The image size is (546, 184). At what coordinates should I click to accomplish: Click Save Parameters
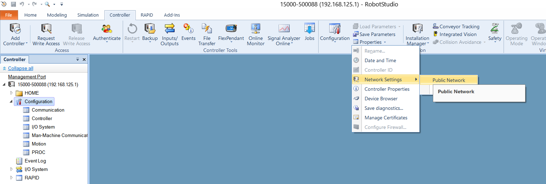point(374,34)
